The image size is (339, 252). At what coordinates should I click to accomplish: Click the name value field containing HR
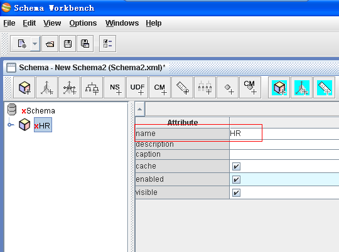pyautogui.click(x=284, y=134)
